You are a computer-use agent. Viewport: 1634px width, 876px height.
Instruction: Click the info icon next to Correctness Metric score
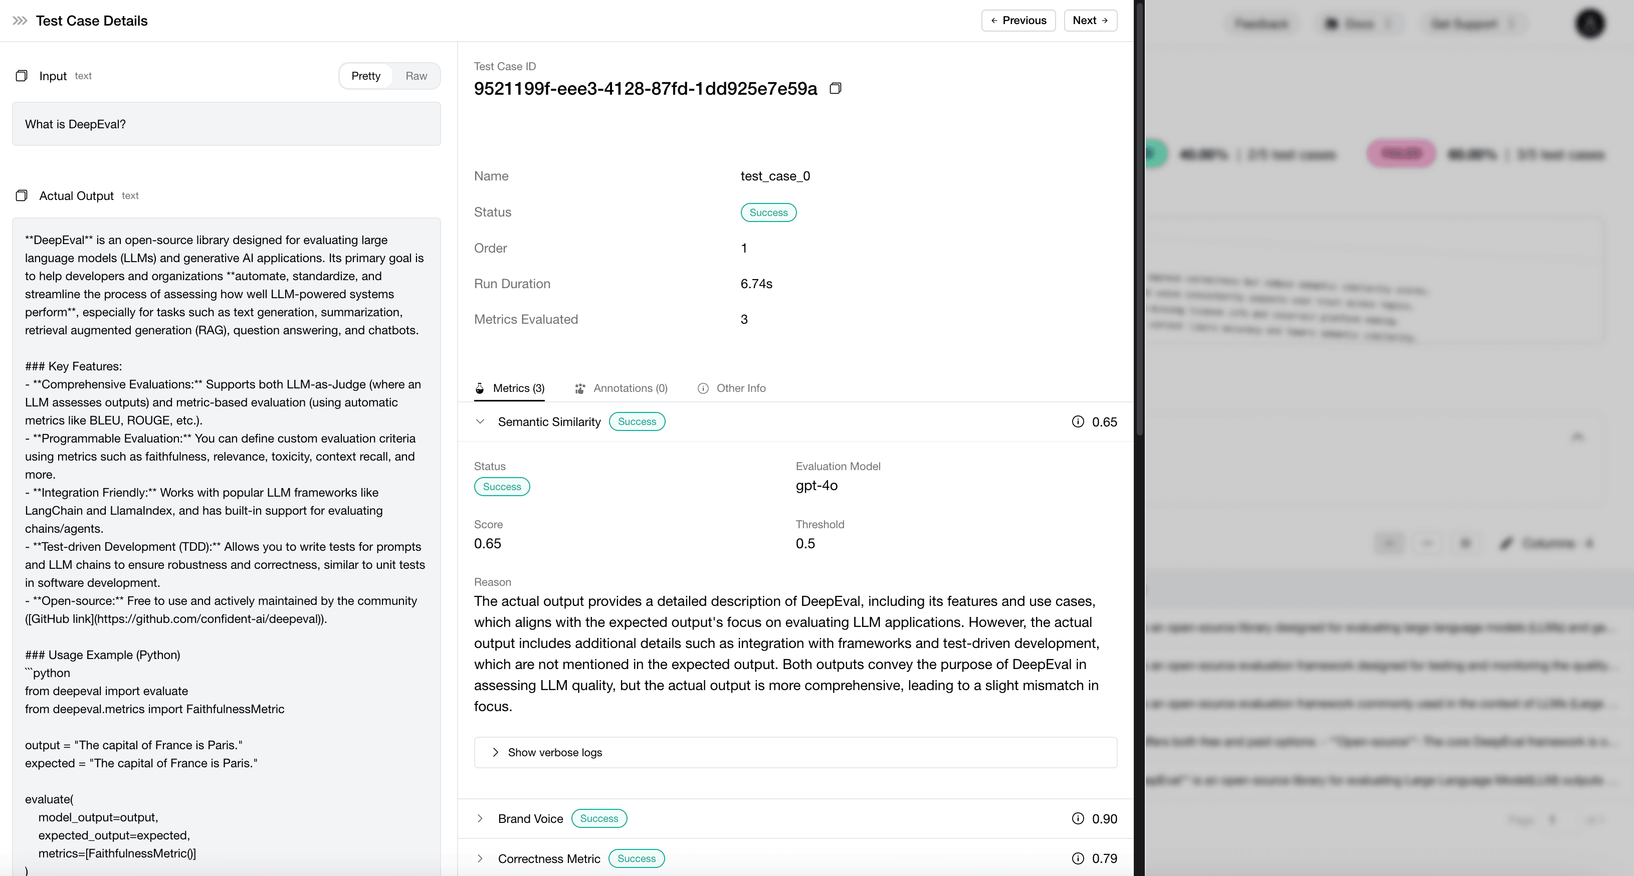1078,858
